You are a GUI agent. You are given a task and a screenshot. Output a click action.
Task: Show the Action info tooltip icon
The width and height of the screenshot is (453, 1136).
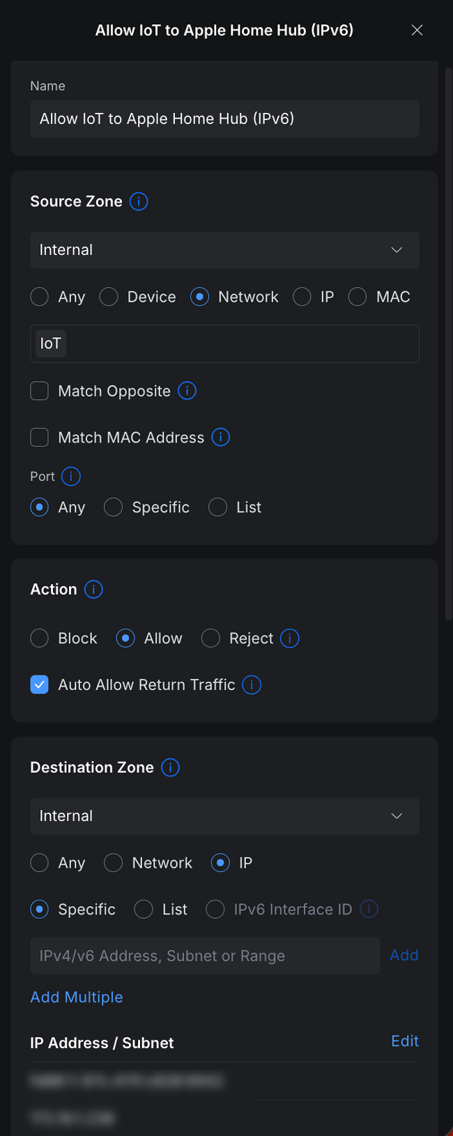[93, 589]
